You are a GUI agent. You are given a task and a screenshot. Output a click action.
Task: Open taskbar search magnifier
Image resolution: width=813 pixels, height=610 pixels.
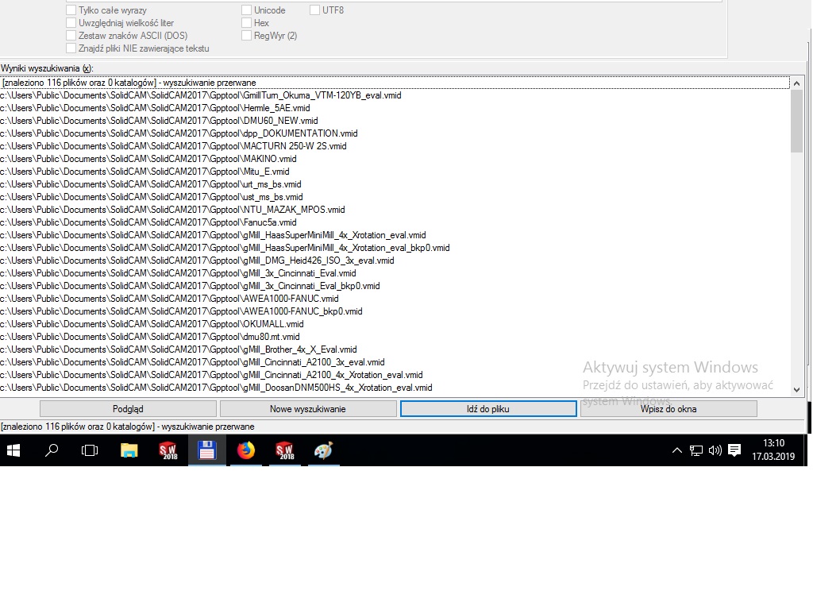52,450
